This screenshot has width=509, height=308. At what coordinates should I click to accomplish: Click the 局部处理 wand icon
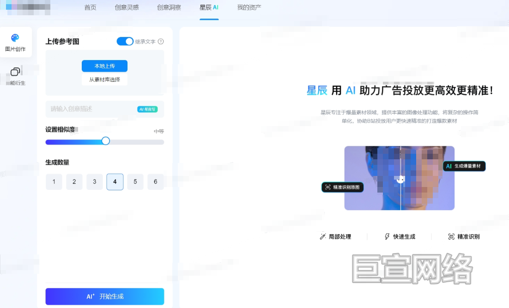(323, 236)
